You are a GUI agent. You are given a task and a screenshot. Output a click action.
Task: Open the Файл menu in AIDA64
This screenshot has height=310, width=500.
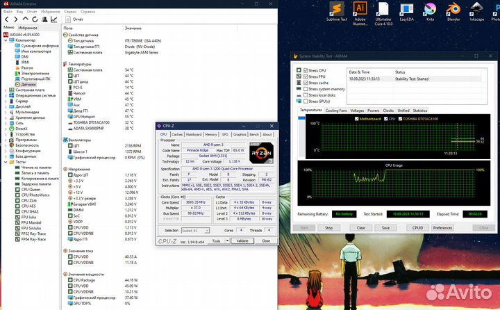(x=8, y=12)
